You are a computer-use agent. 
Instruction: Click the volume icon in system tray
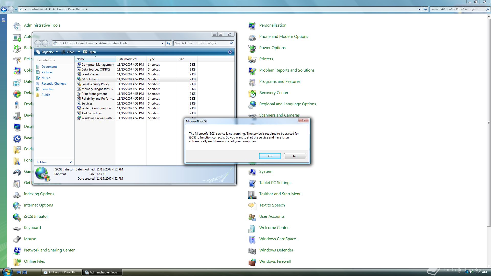tap(471, 272)
